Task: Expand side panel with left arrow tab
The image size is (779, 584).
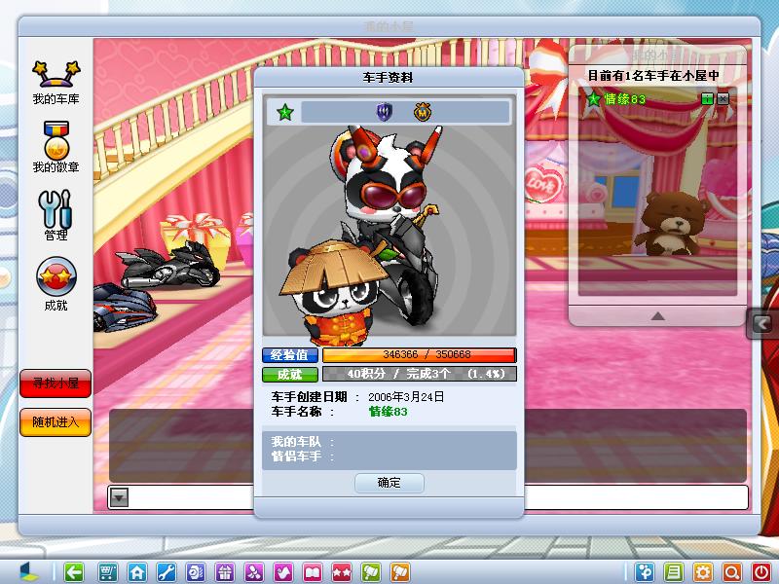Action: (x=762, y=324)
